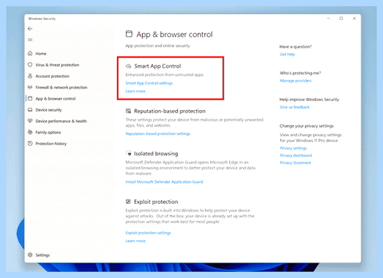Click the App & browser control sidebar icon

point(30,98)
